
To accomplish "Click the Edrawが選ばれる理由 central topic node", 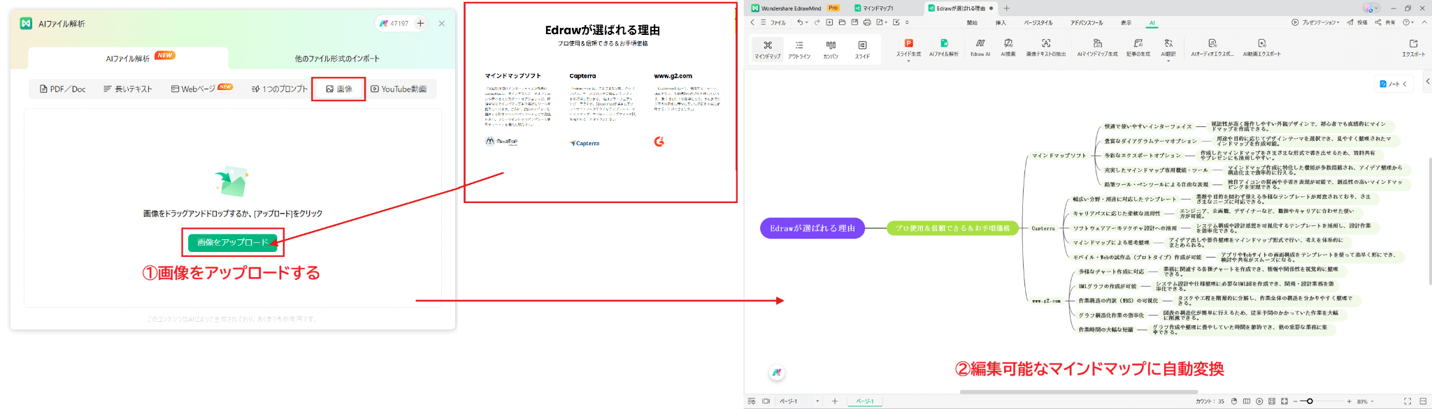I will (812, 228).
